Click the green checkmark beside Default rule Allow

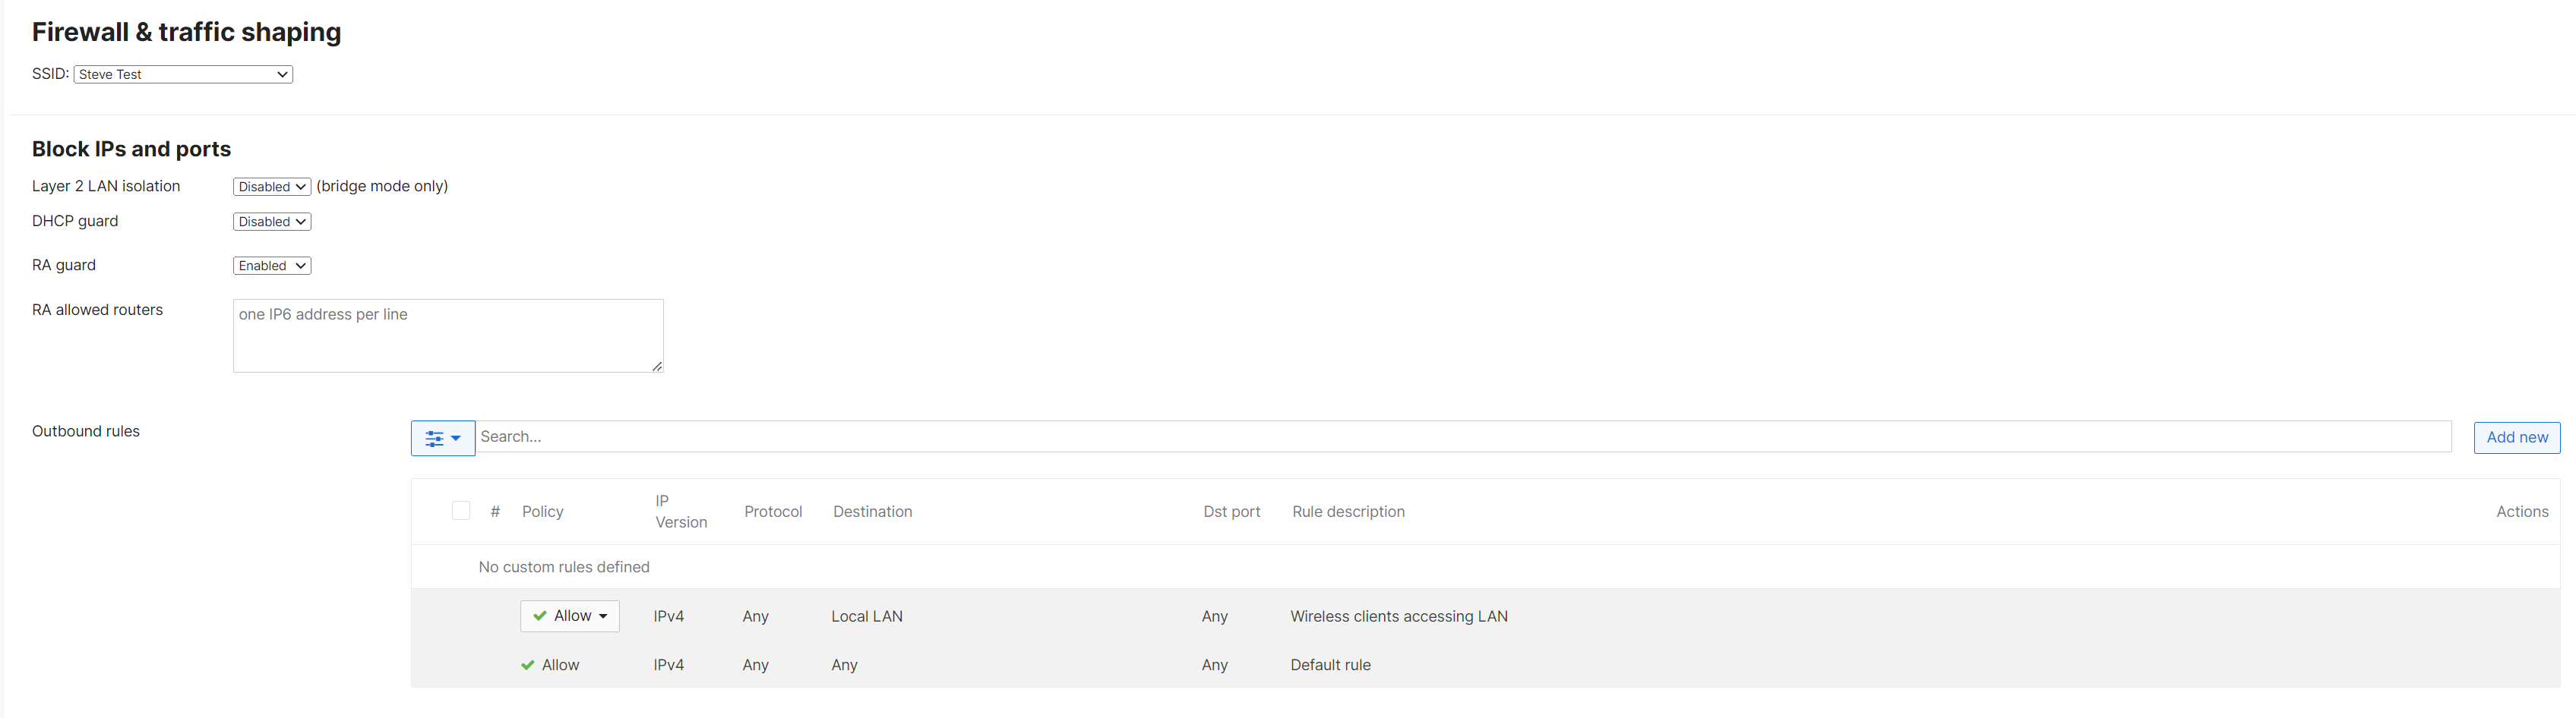(527, 665)
